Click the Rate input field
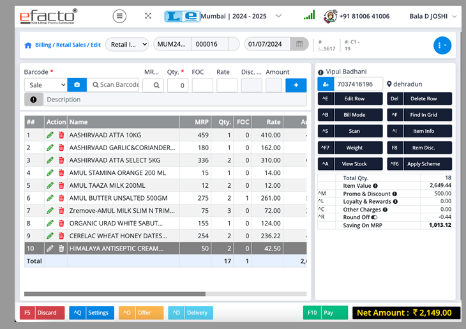The height and width of the screenshot is (329, 466). coord(227,86)
